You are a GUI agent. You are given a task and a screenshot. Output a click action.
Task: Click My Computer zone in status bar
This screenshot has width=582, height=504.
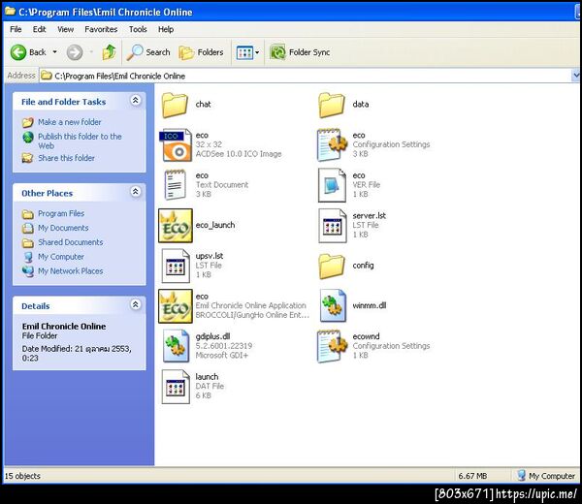(546, 476)
